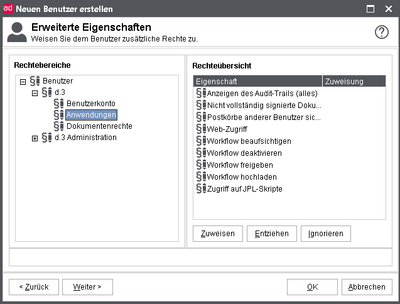Screen dimensions: 400x304
Task: Collapse the Benutzer root tree node
Action: tap(23, 81)
